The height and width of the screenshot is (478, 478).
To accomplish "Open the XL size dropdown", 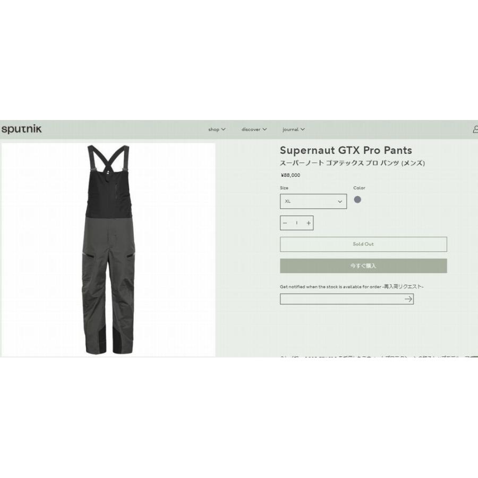I will [313, 201].
